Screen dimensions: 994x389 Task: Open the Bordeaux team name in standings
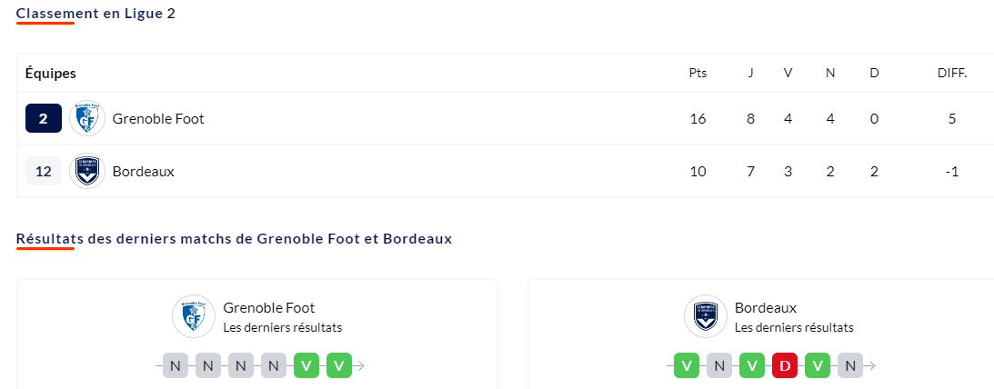point(144,171)
